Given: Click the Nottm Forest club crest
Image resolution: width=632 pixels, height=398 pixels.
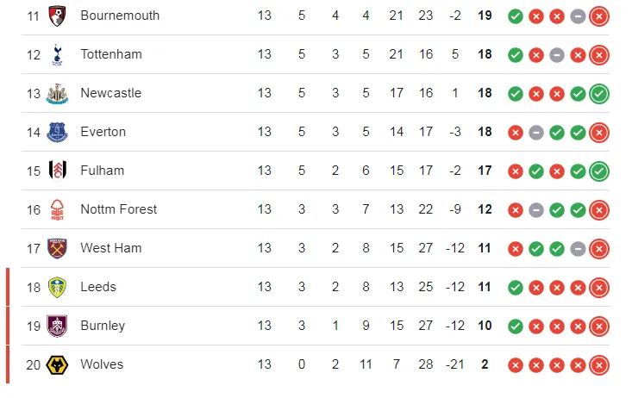Looking at the screenshot, I should [58, 209].
